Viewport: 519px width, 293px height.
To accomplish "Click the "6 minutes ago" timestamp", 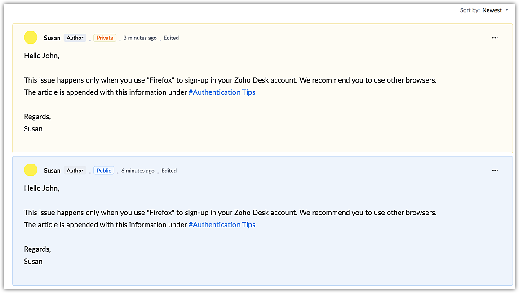I will tap(138, 171).
